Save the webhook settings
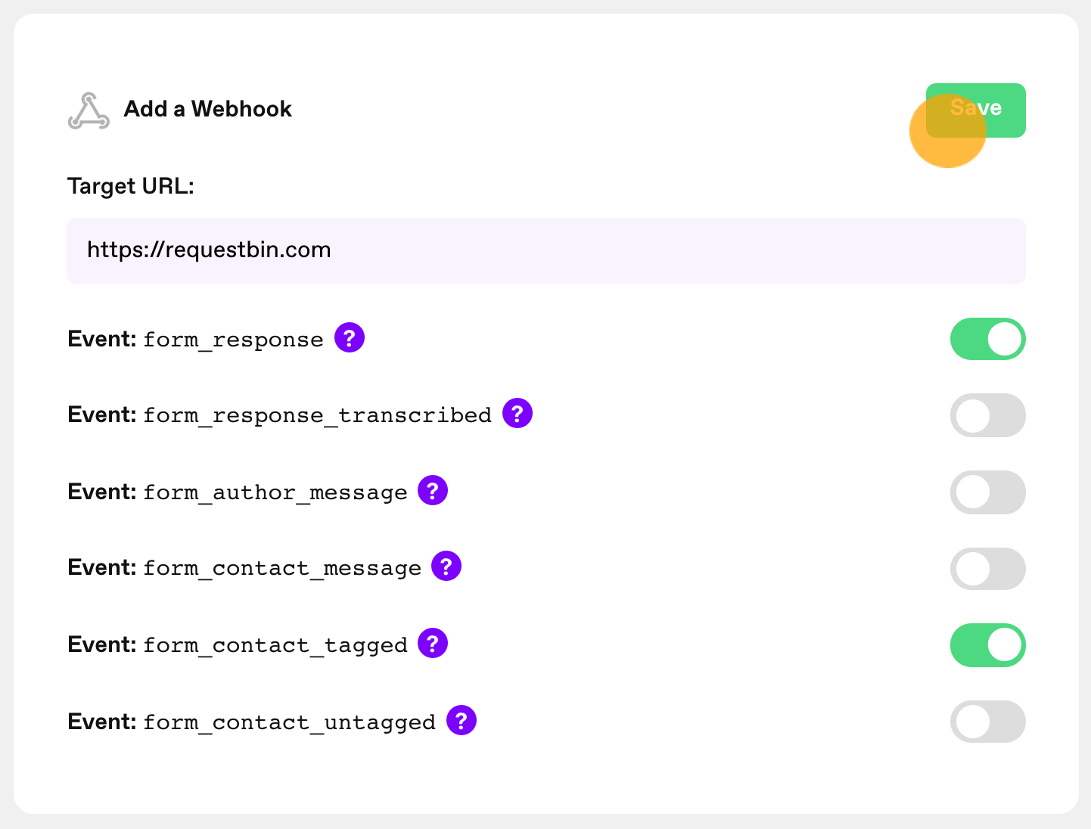The image size is (1091, 829). point(975,110)
